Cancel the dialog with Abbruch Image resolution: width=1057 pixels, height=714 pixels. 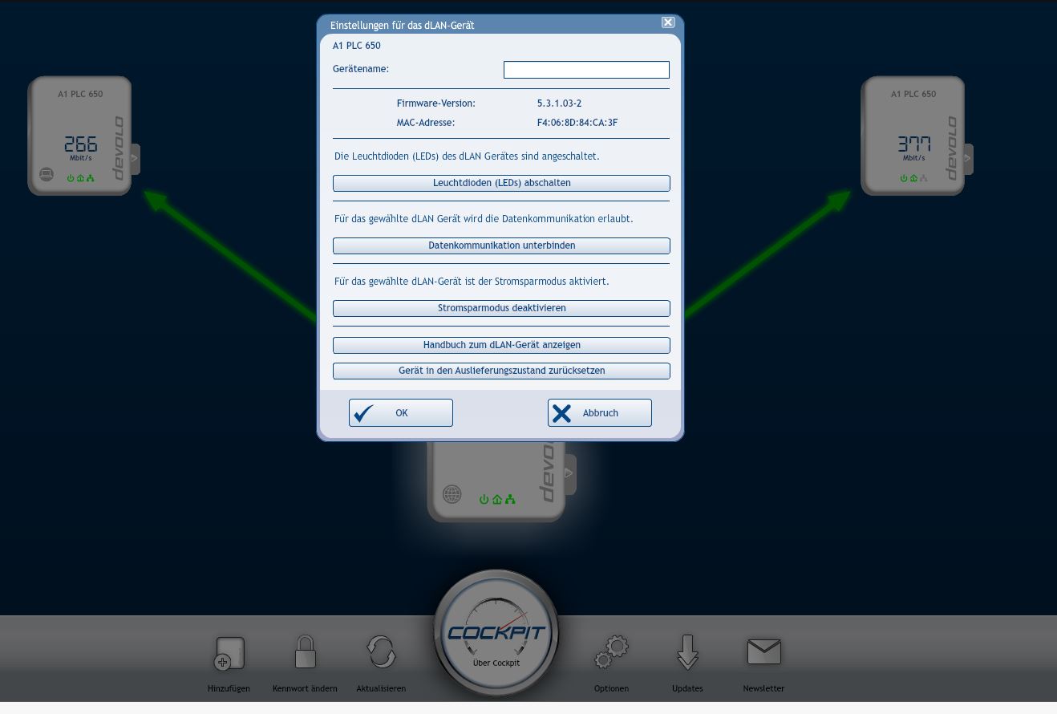point(600,413)
